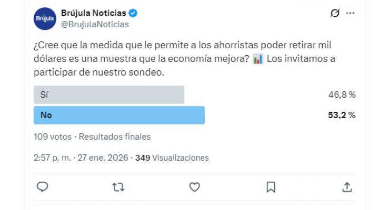Click the reply speech bubble icon
The height and width of the screenshot is (210, 379).
click(x=43, y=186)
